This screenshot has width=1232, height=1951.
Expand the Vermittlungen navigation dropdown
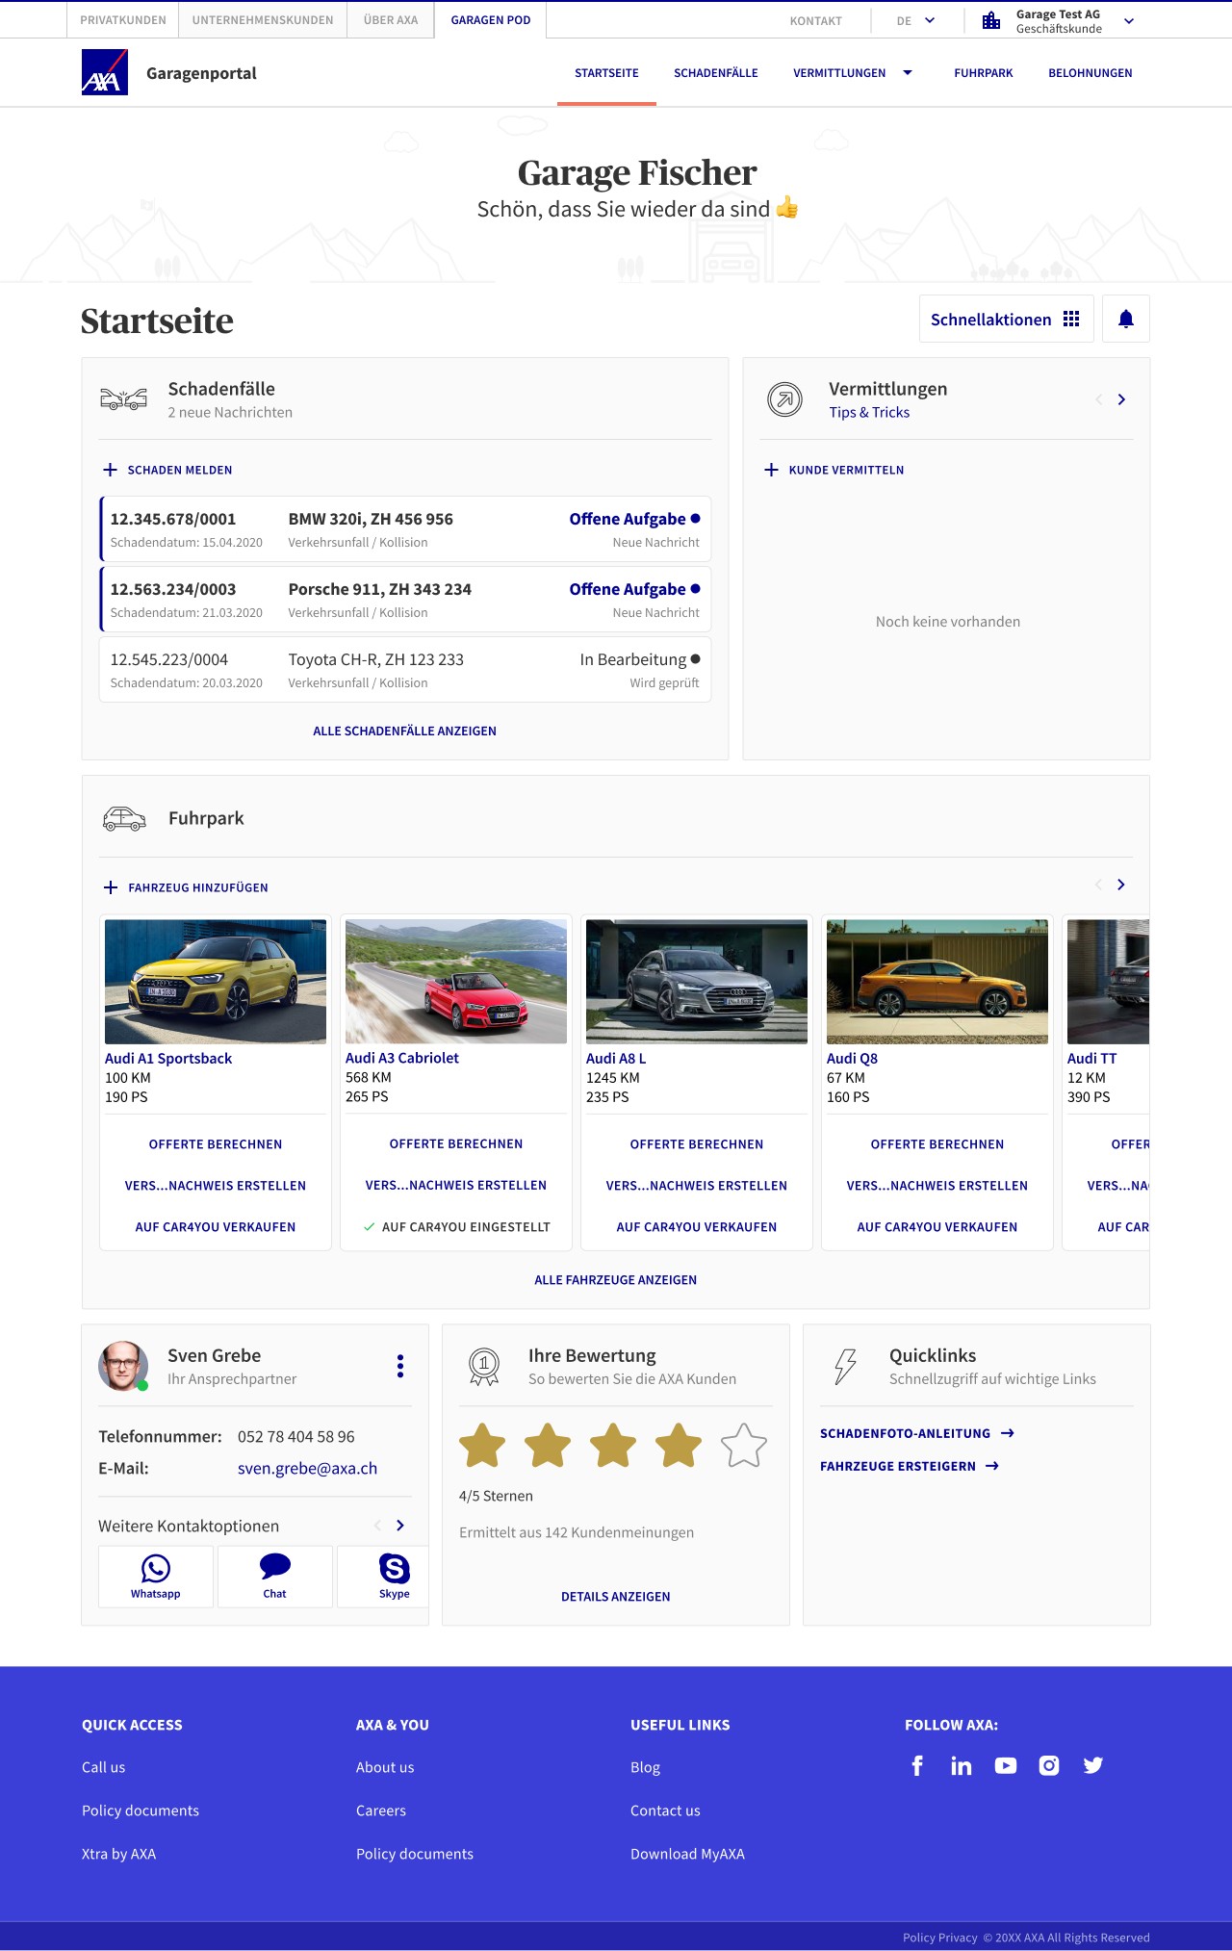(x=908, y=73)
